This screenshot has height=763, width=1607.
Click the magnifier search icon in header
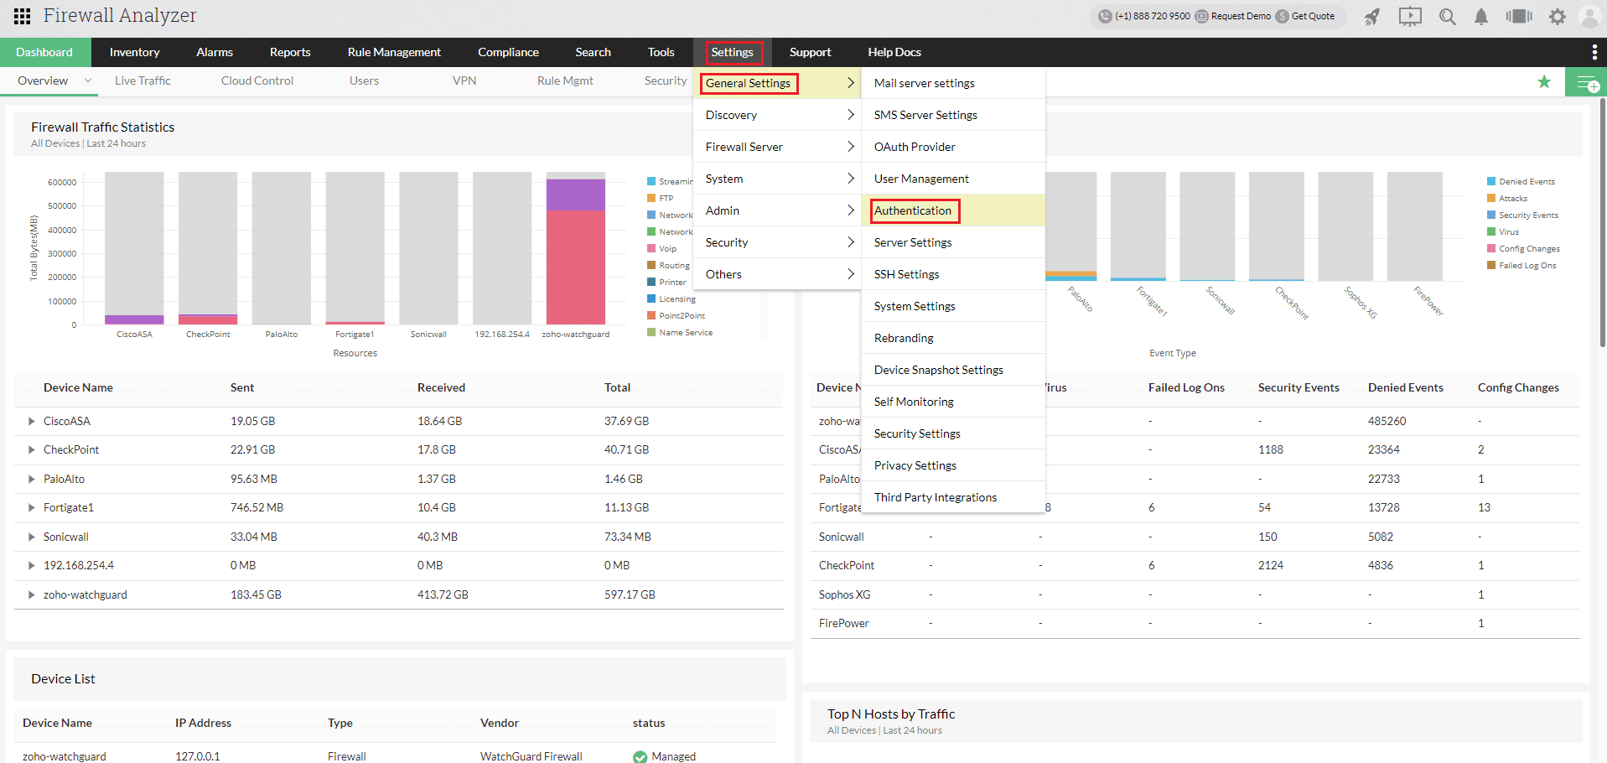pyautogui.click(x=1447, y=17)
